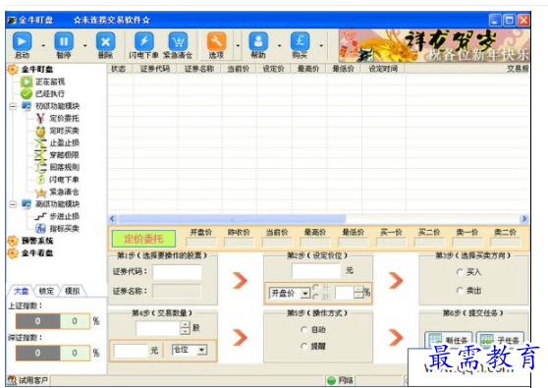Click the 证券代码 column header
Image resolution: width=548 pixels, height=388 pixels.
coord(155,69)
